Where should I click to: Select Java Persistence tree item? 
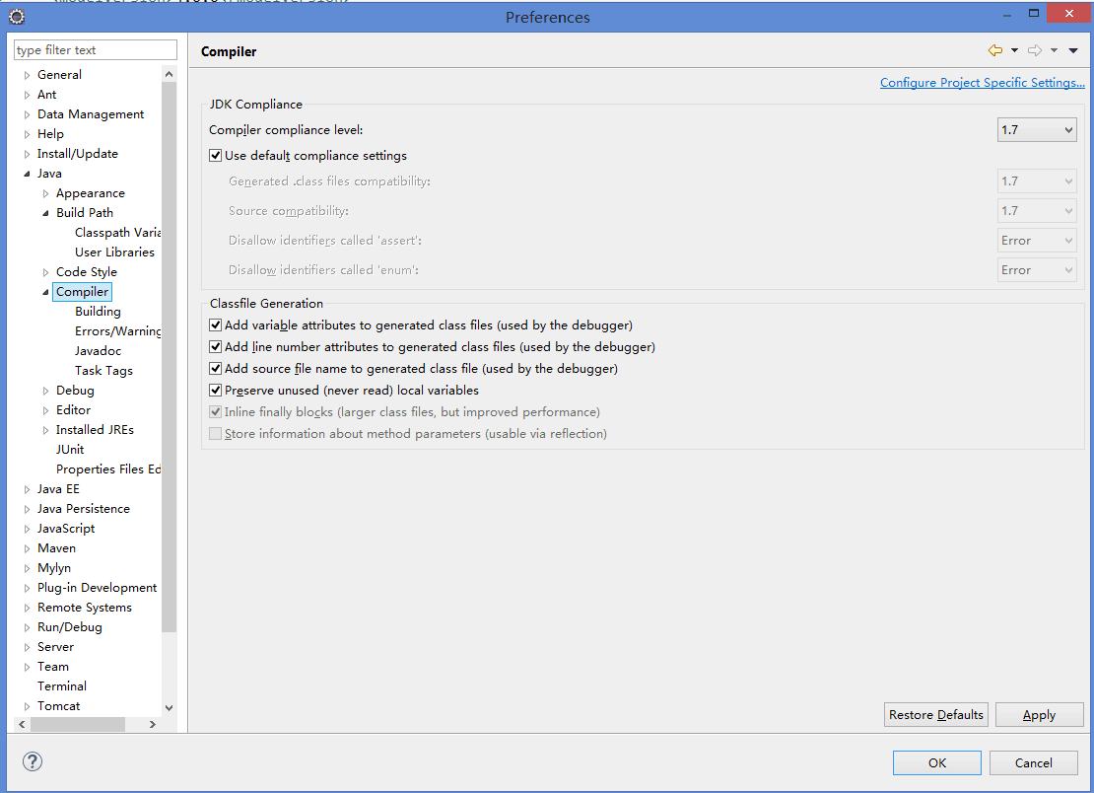click(x=84, y=509)
